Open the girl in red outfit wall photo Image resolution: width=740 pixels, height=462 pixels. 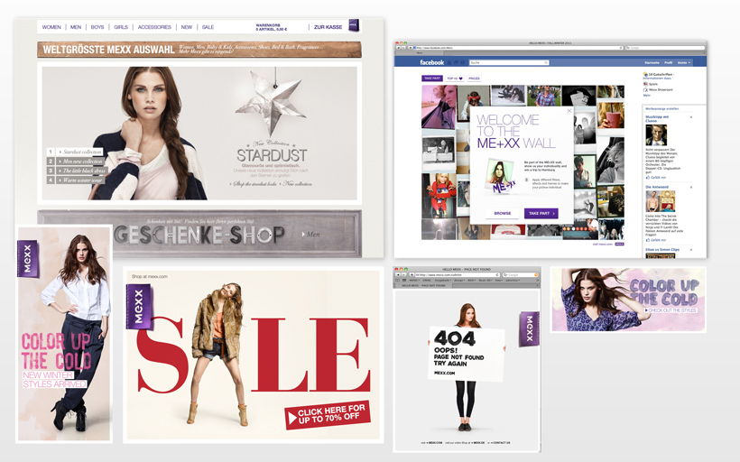point(439,196)
